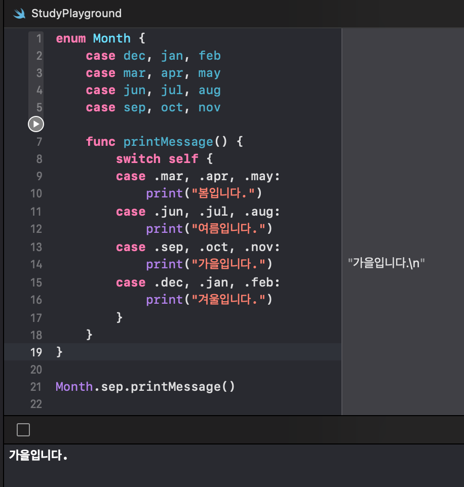Click the closing brace on line 19
Screen dimensions: 464x487
[59, 352]
